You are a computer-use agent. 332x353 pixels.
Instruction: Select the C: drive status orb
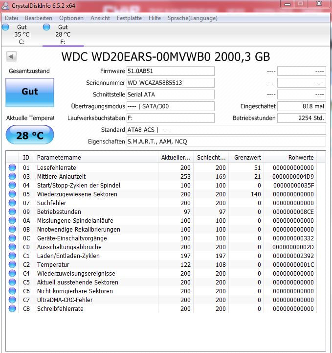click(5, 27)
